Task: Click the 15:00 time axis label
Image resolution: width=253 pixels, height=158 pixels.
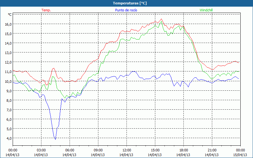Action: pyautogui.click(x=155, y=150)
